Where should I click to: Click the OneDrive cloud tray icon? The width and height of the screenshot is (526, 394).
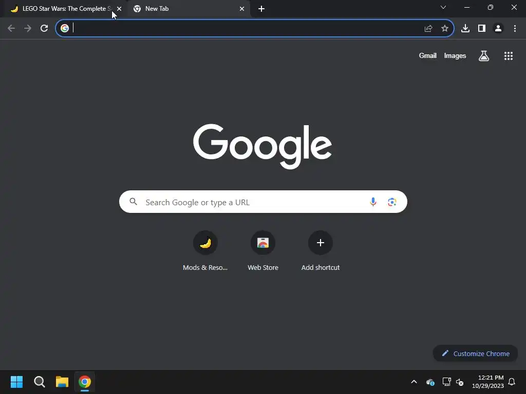click(430, 382)
